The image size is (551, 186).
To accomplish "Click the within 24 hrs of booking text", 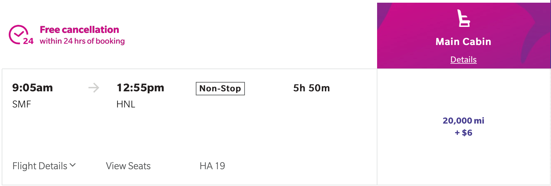I will coord(82,41).
